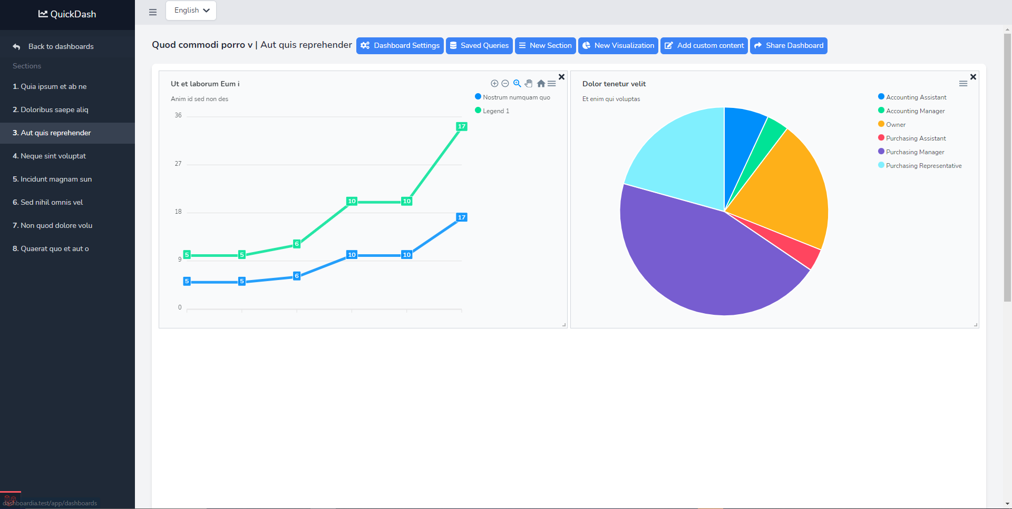Click the zoom in icon on line chart
This screenshot has width=1012, height=509.
pos(494,84)
